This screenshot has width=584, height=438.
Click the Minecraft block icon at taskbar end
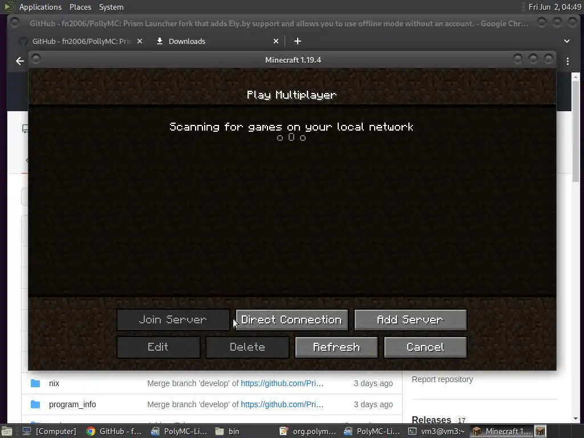(x=541, y=431)
